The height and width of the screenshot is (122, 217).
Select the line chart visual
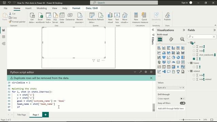159,53
